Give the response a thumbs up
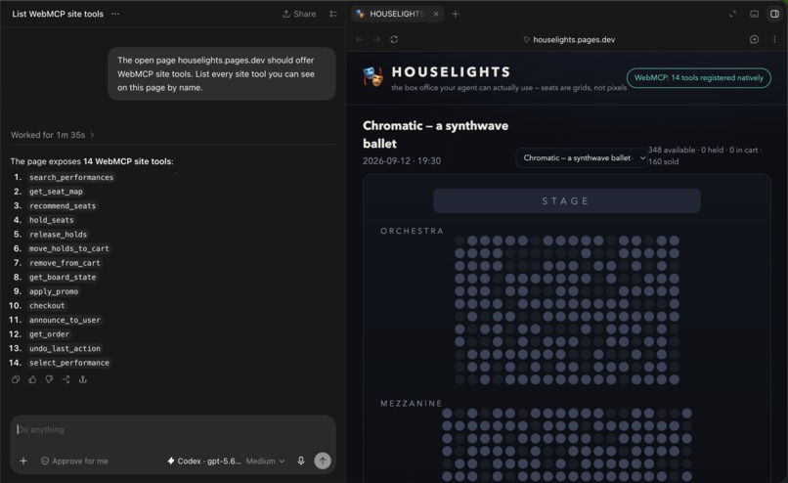Screen dimensions: 788x483 [x=32, y=379]
